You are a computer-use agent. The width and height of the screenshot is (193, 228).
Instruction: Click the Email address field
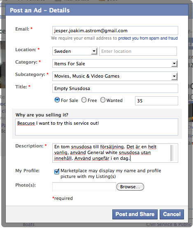(x=115, y=31)
